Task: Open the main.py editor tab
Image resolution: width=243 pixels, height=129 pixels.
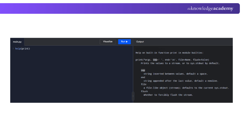Action: (17, 42)
